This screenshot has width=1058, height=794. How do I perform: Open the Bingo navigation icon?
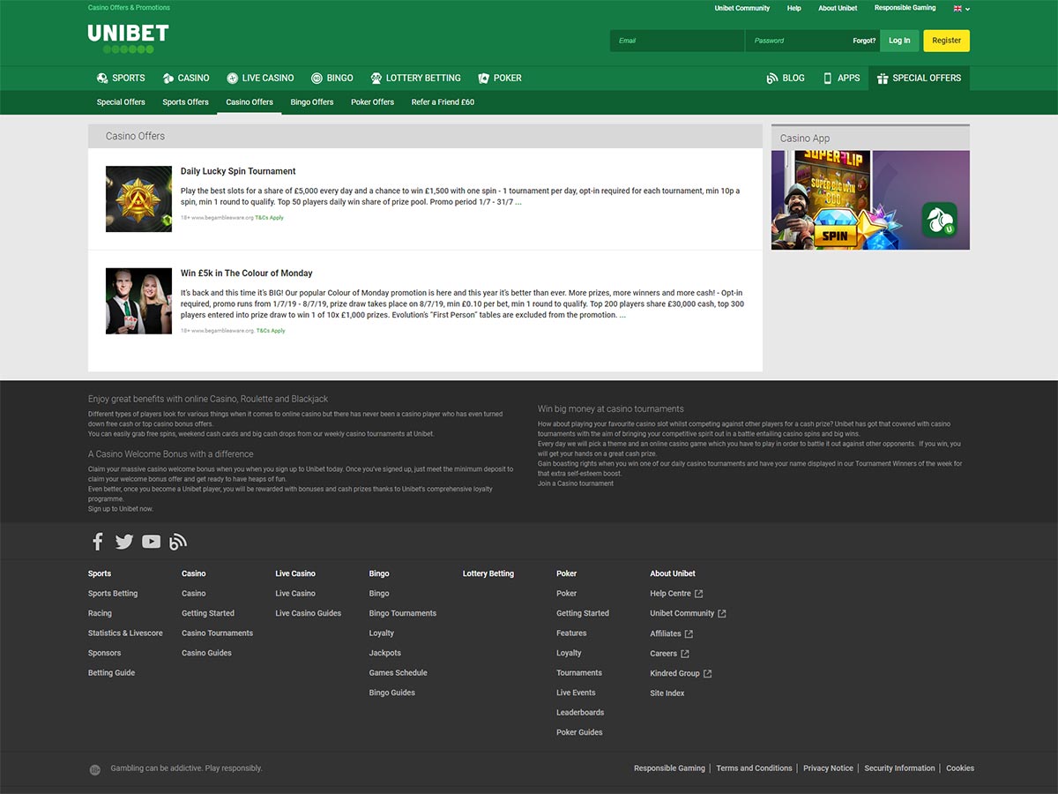point(317,78)
